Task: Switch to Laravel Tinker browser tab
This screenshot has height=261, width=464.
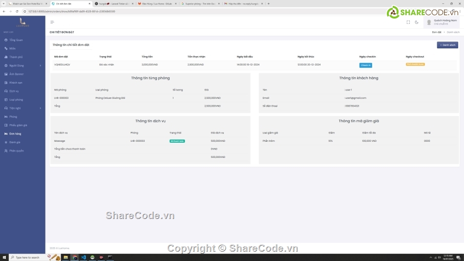Action: point(114,4)
